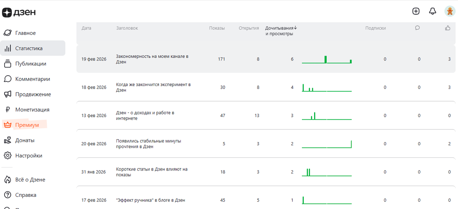Screen dimensions: 458x209
Task: Click the Публикации stack icon
Action: [8, 64]
